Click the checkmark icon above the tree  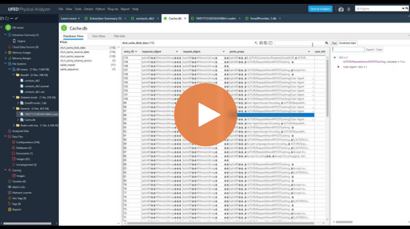click(x=16, y=18)
